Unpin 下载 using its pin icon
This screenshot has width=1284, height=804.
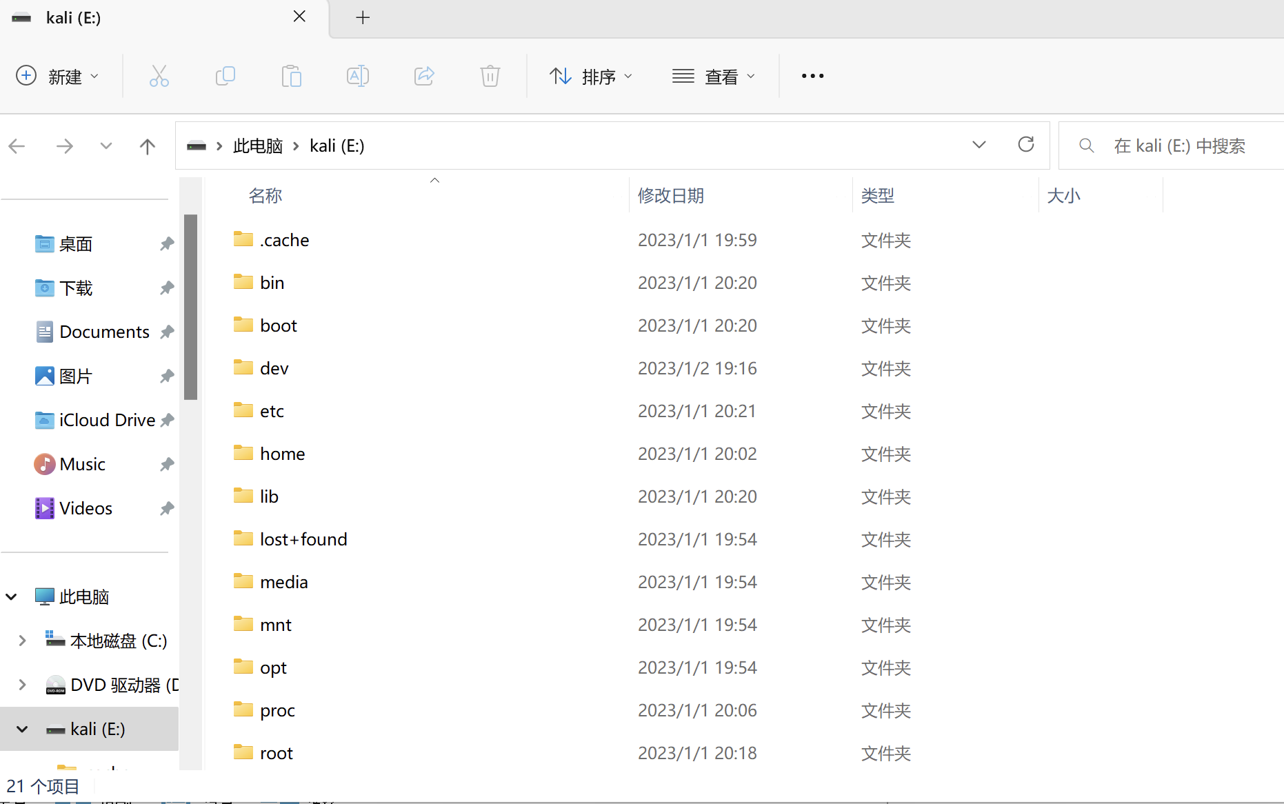click(x=167, y=288)
